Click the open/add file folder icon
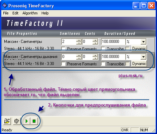Viewport: 157px width, 134px height. pyautogui.click(x=7, y=121)
